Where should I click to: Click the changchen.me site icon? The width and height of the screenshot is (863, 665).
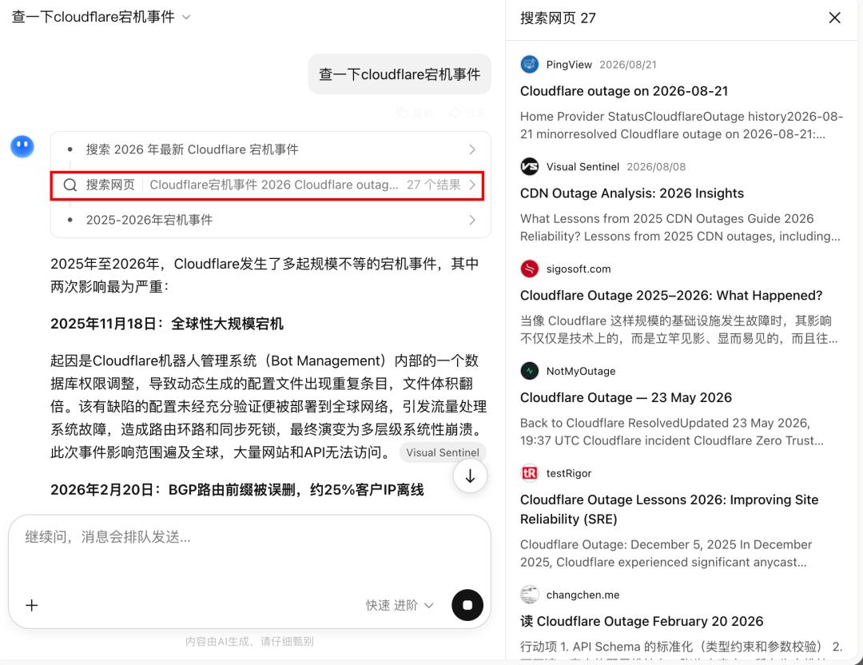coord(530,595)
